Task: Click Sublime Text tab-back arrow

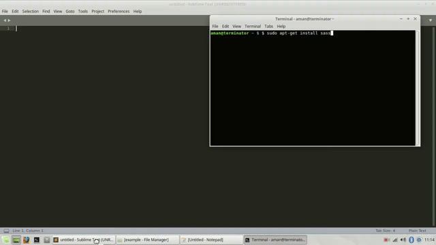Action: [x=5, y=20]
